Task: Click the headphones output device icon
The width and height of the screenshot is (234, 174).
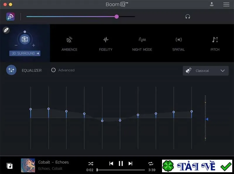Action: tap(187, 17)
